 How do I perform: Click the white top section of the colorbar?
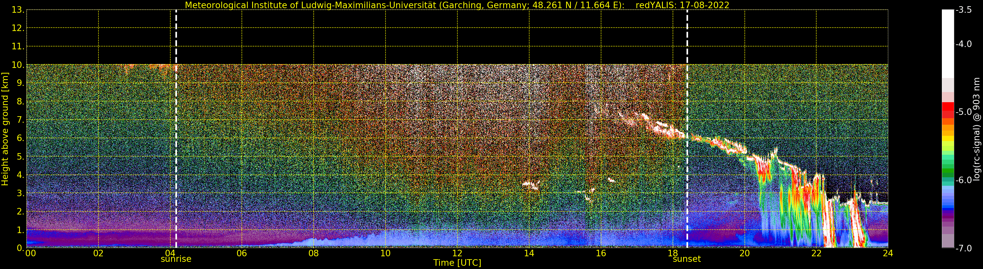948,43
